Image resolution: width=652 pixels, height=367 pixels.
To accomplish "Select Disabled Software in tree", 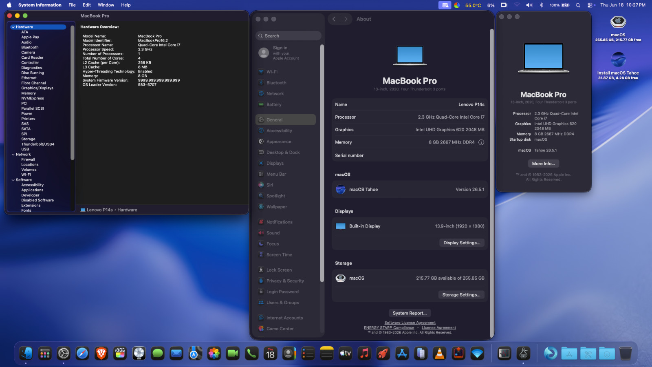I will click(x=37, y=200).
